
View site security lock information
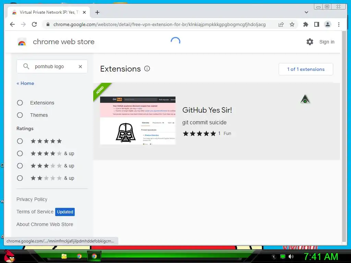(x=48, y=24)
